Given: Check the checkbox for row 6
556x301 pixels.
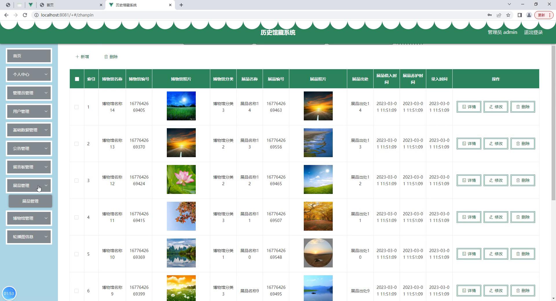Looking at the screenshot, I should (x=76, y=291).
